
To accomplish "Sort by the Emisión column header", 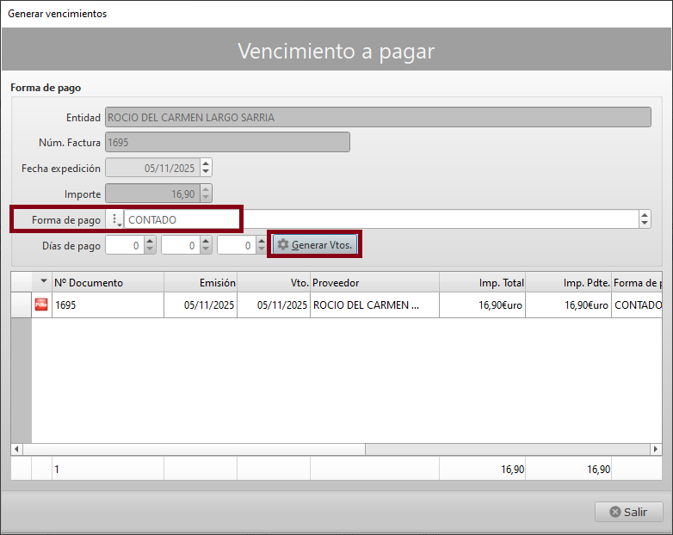I will pyautogui.click(x=201, y=282).
